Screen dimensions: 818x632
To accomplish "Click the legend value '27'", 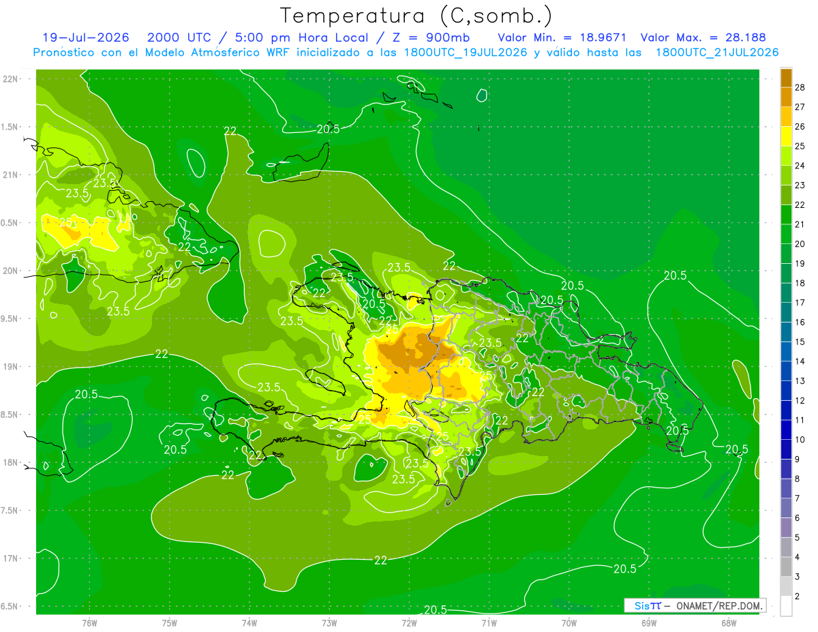I will click(x=800, y=107).
